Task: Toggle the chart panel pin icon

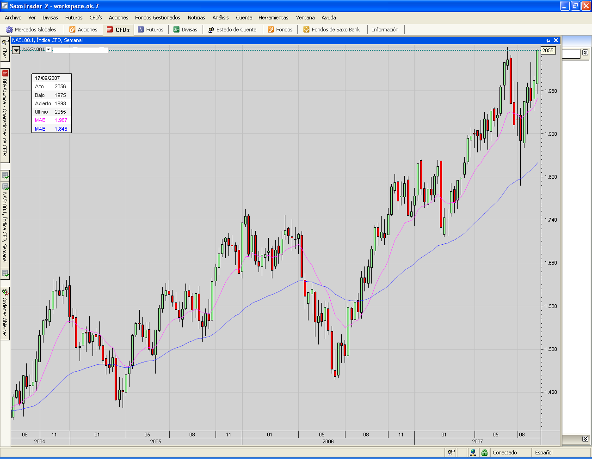Action: coord(548,41)
